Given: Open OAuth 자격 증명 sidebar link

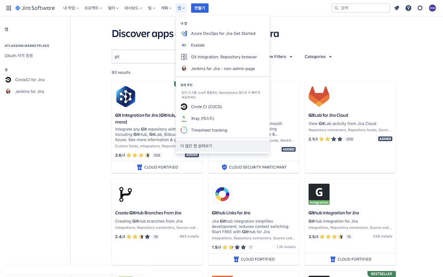Looking at the screenshot, I should click(19, 56).
